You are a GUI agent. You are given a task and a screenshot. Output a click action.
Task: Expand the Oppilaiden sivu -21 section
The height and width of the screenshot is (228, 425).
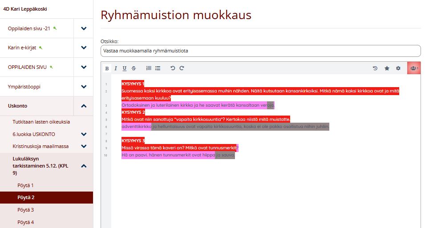84,28
